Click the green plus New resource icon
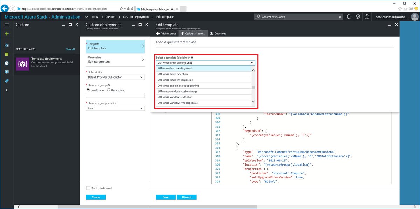This screenshot has width=420, height=209. coord(7,34)
